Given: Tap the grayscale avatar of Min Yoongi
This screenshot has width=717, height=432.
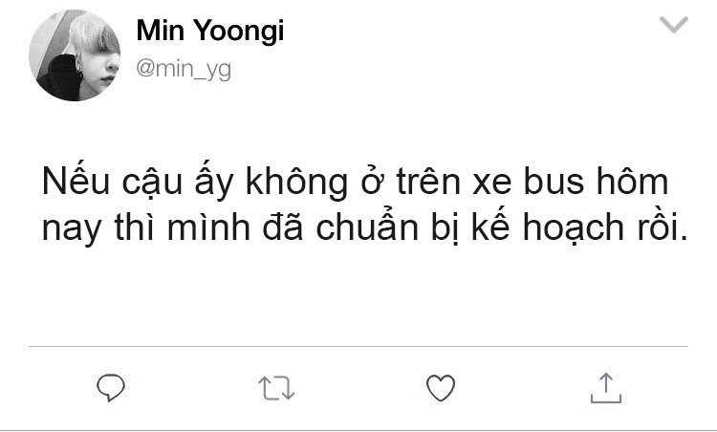Looking at the screenshot, I should point(75,55).
